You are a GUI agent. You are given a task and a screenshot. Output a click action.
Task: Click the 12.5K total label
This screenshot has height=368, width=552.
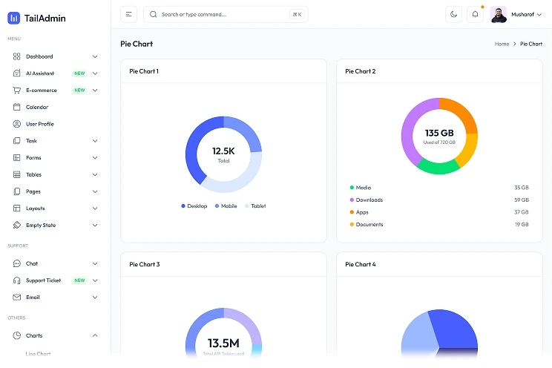(223, 151)
